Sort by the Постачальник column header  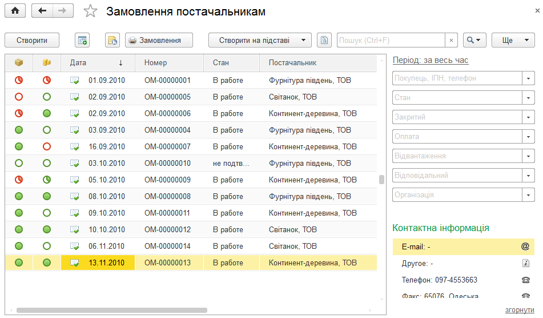(318, 63)
